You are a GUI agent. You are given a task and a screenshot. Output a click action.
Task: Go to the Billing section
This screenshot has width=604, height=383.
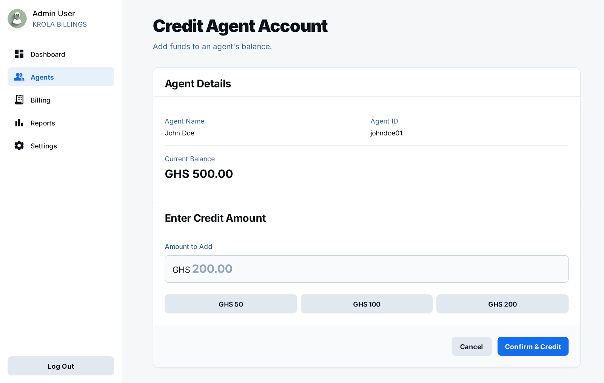(40, 100)
